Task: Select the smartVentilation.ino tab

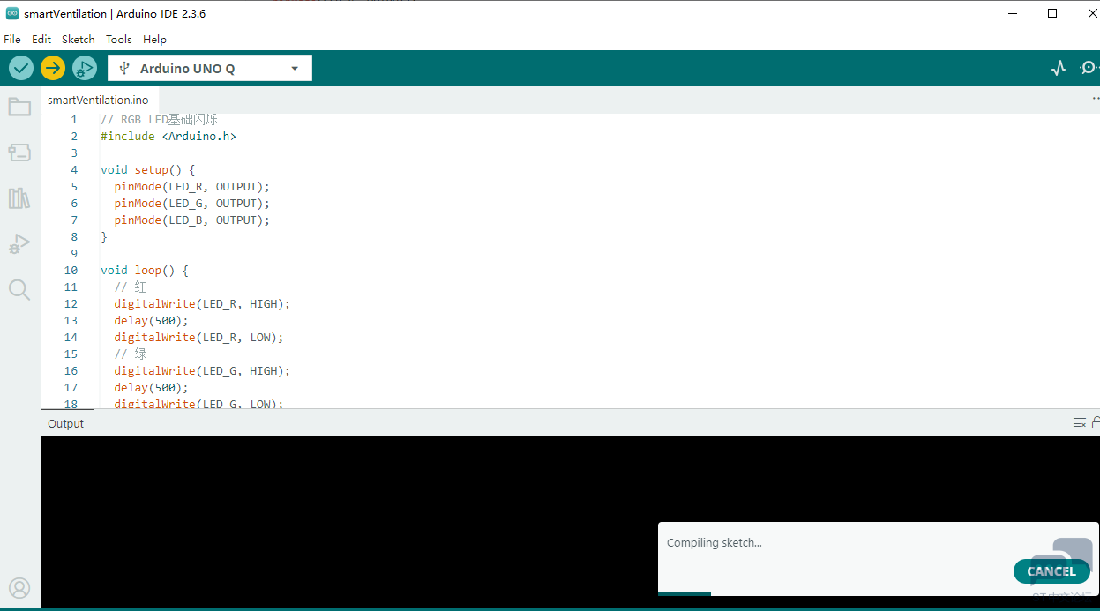Action: tap(99, 100)
